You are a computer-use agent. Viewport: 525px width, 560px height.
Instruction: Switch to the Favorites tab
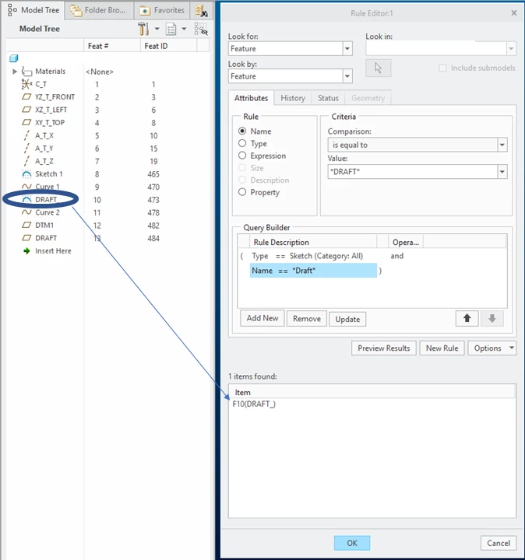click(x=163, y=10)
